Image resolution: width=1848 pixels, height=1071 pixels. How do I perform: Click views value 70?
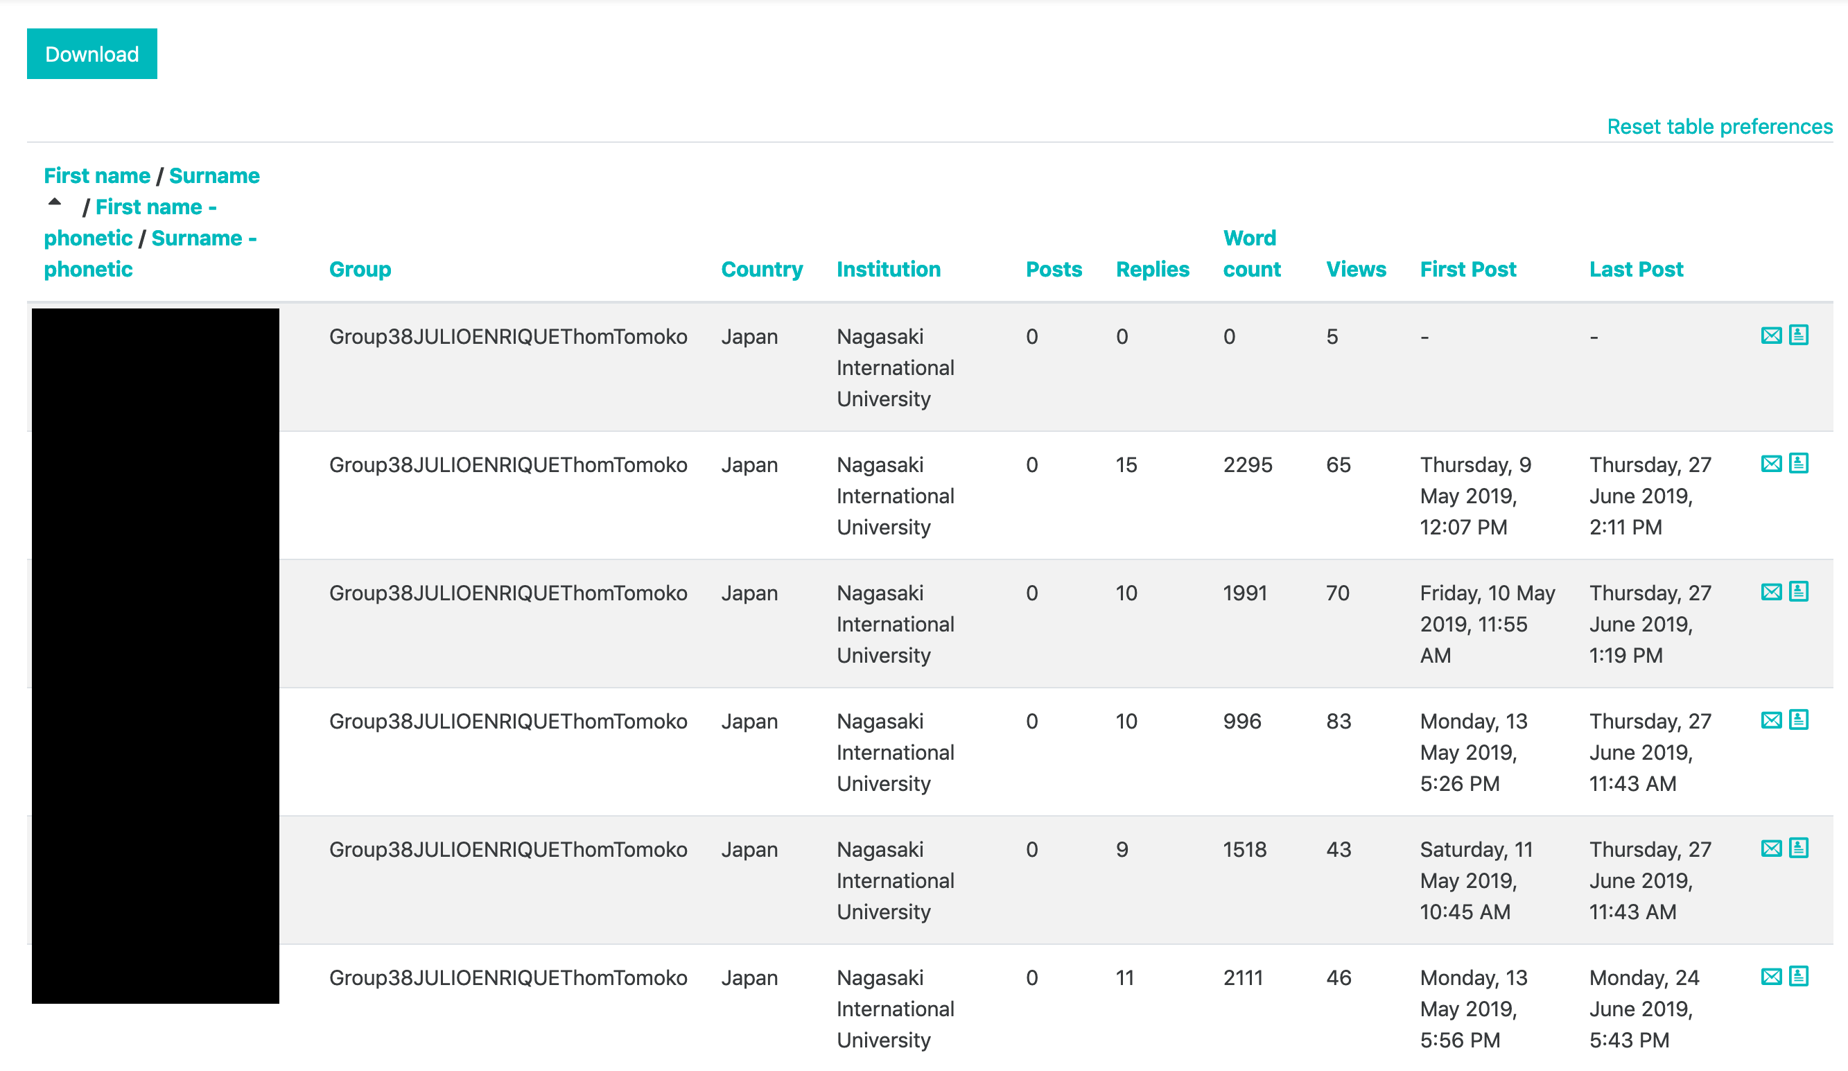coord(1338,593)
